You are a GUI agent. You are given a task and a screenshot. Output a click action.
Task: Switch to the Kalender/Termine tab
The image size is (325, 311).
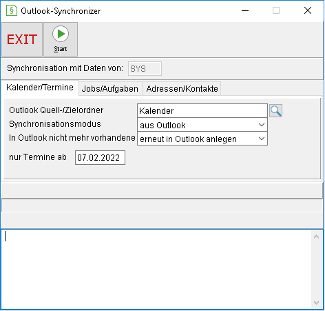click(40, 88)
